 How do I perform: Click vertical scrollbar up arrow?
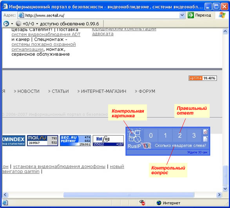coord(225,31)
